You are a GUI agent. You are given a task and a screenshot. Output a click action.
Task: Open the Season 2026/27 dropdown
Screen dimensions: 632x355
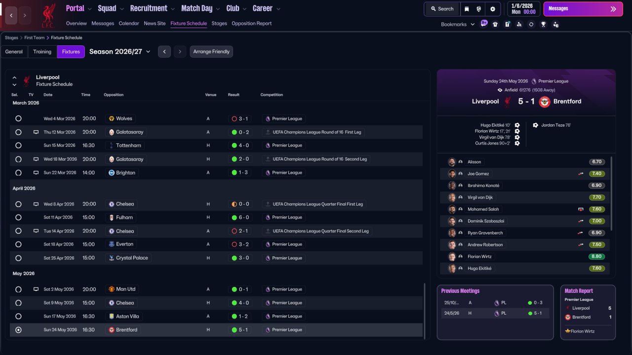pyautogui.click(x=120, y=52)
